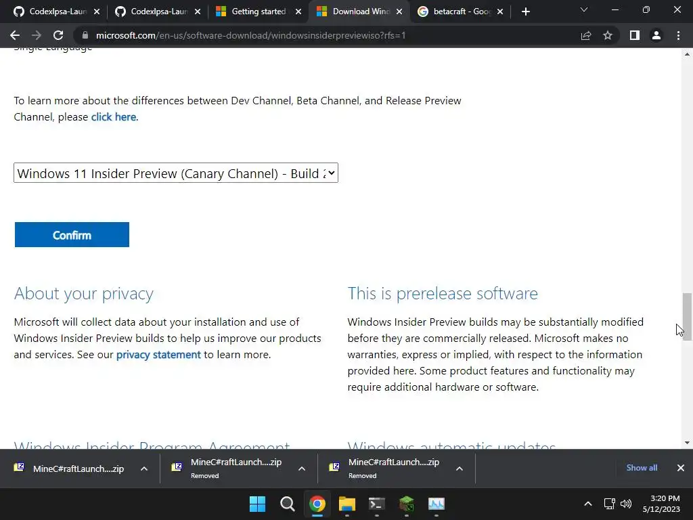Image resolution: width=693 pixels, height=520 pixels.
Task: Open the performance monitor taskbar icon
Action: pos(437,504)
